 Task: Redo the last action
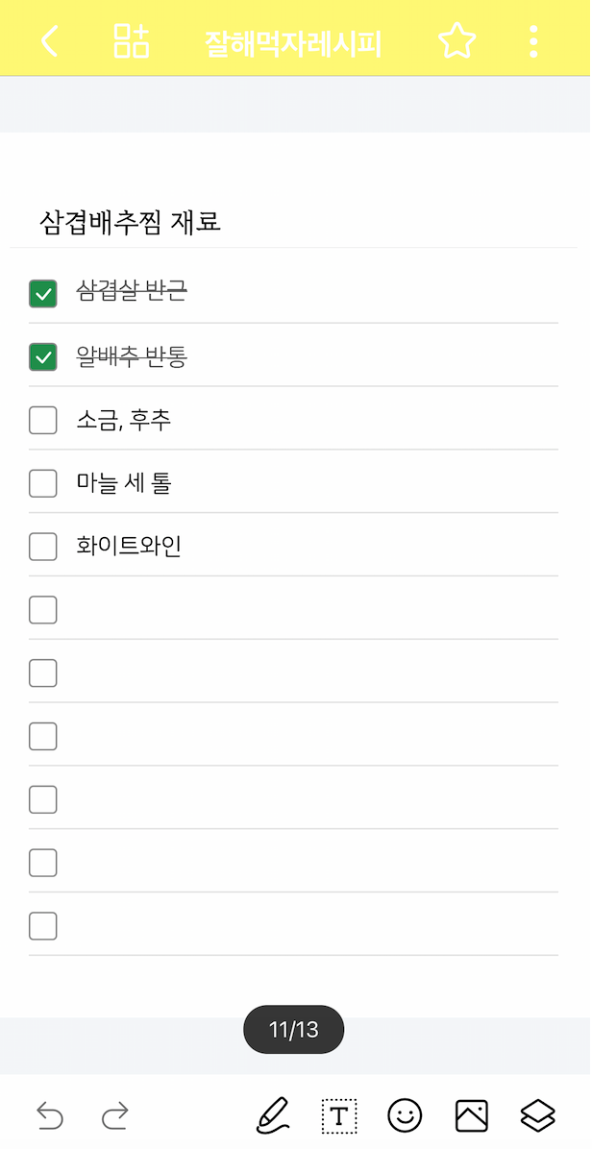(x=114, y=1115)
